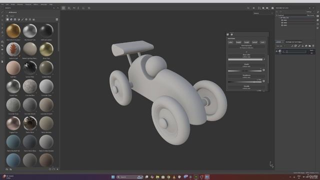The height and width of the screenshot is (180, 320).
Task: Close the Layers tab with its x
Action: (x=283, y=42)
